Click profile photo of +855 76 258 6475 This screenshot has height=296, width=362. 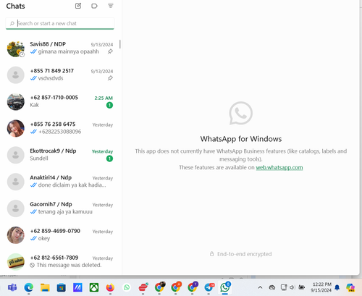(16, 128)
